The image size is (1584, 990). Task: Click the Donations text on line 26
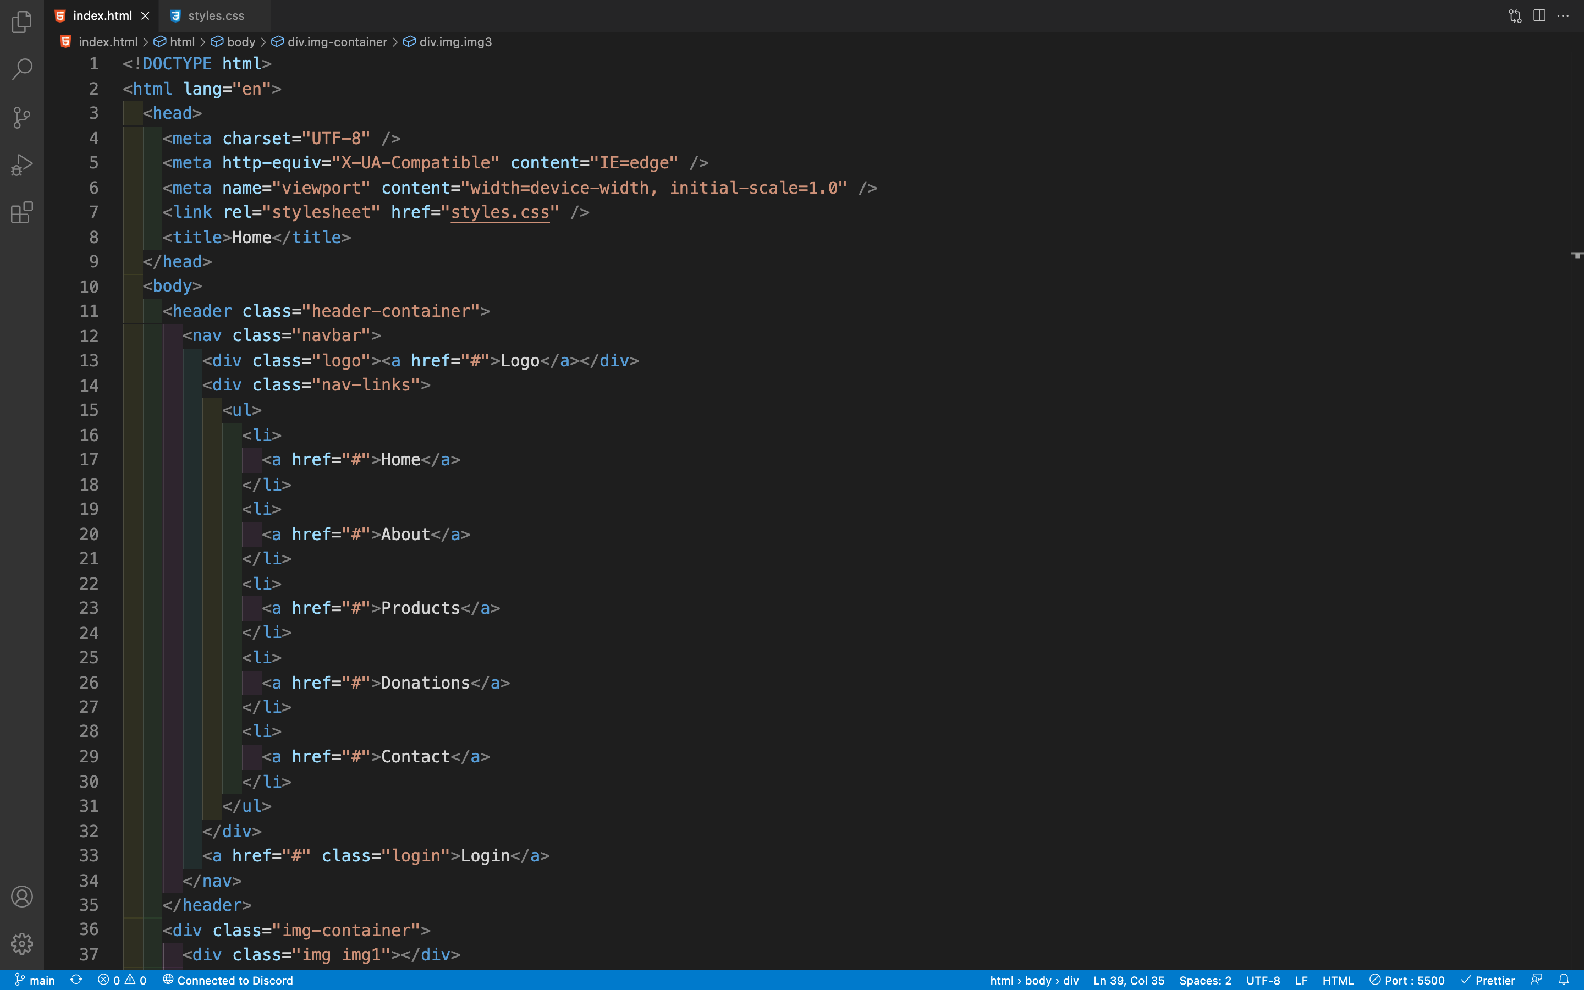tap(426, 682)
